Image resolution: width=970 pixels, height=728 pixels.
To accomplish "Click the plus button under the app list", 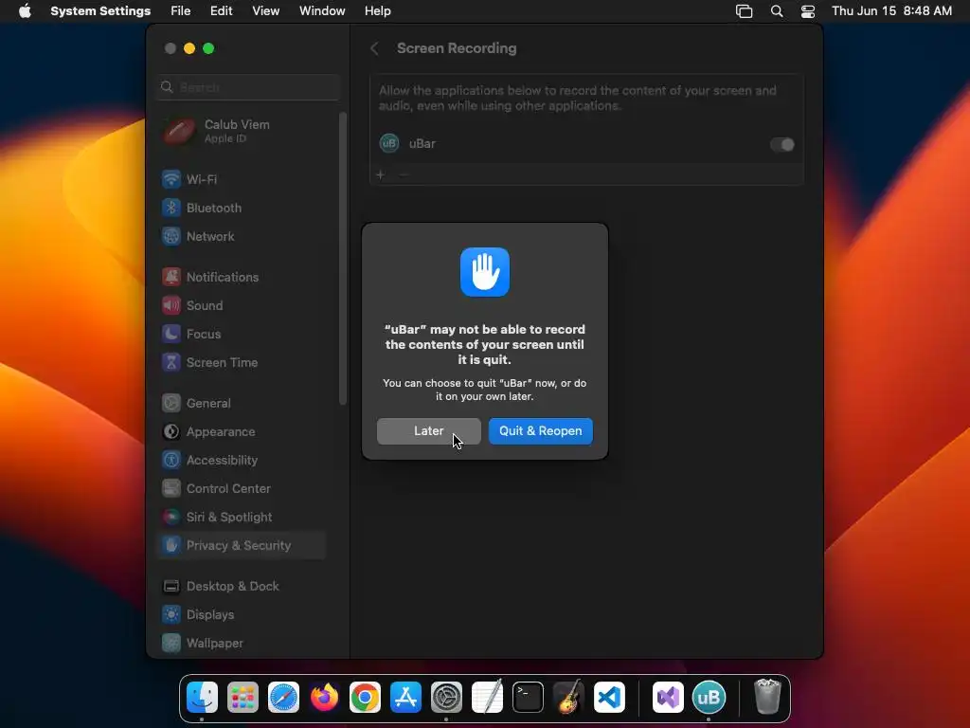I will click(381, 175).
